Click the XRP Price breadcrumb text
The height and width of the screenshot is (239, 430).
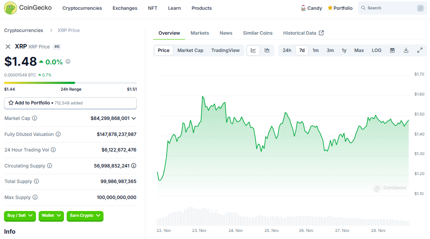coord(68,31)
